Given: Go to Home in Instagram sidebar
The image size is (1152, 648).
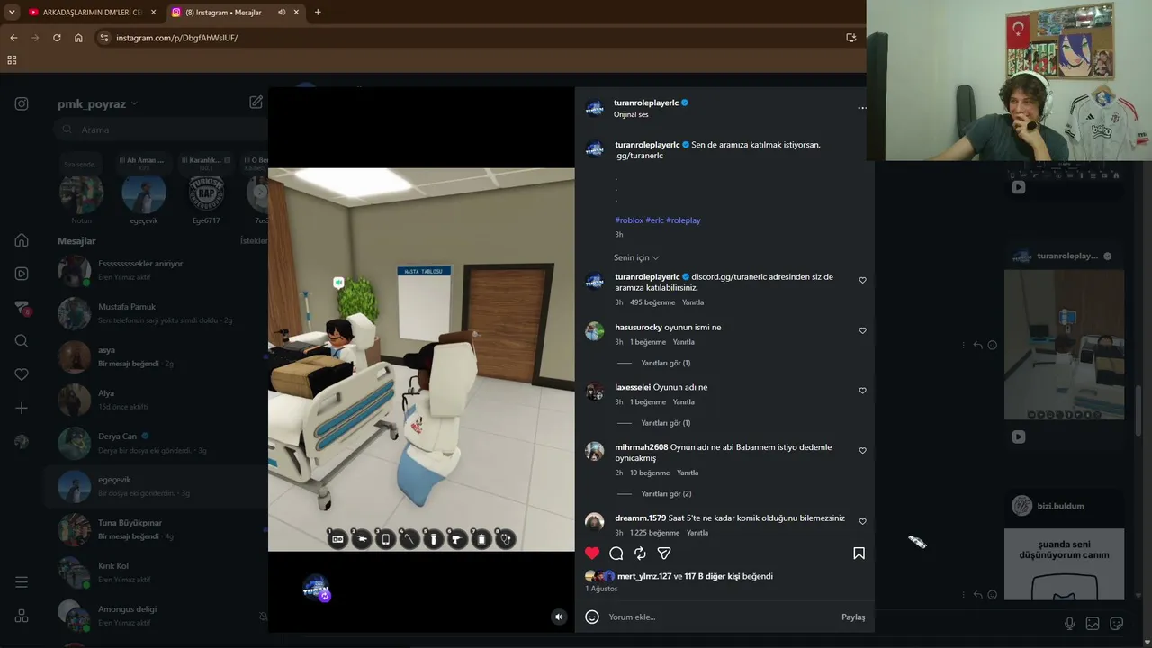Looking at the screenshot, I should 22,240.
